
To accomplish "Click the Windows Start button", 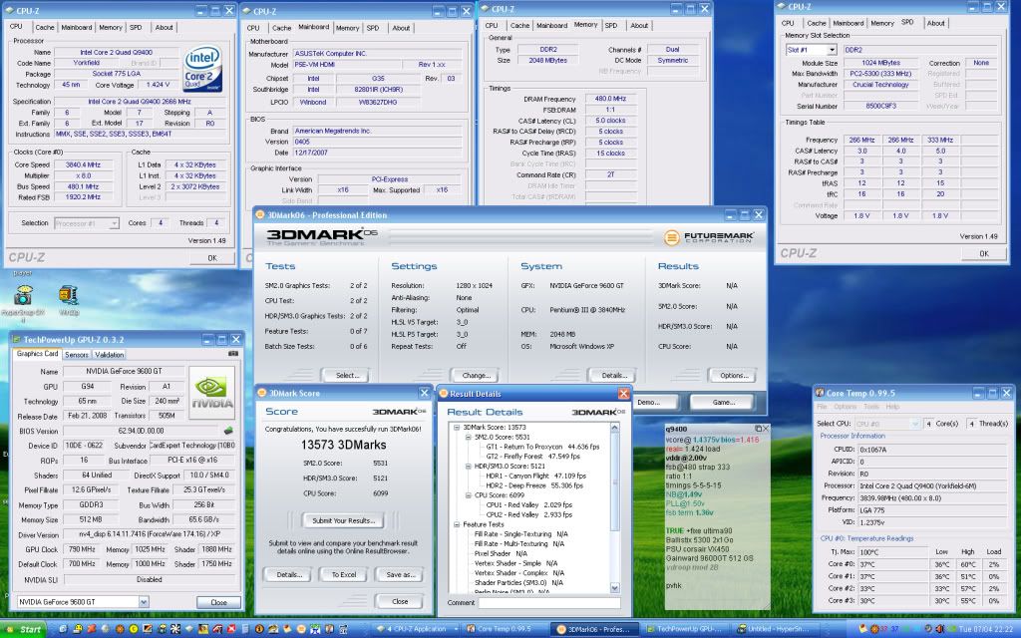I will (23, 630).
